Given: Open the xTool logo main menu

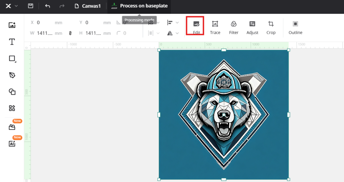Looking at the screenshot, I should coord(8,6).
